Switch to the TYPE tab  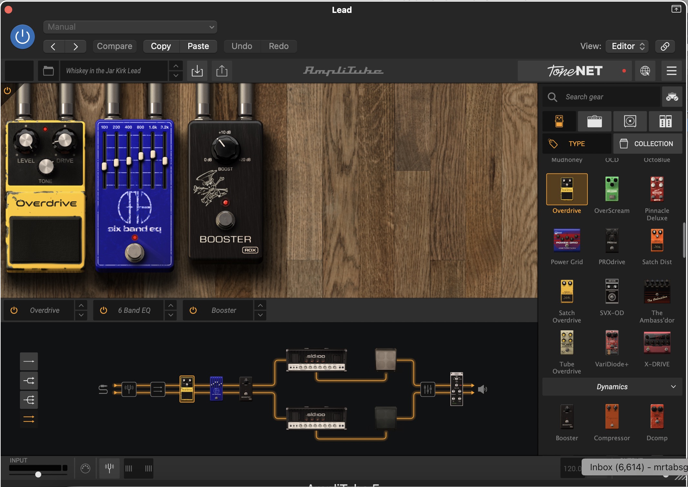(x=577, y=144)
